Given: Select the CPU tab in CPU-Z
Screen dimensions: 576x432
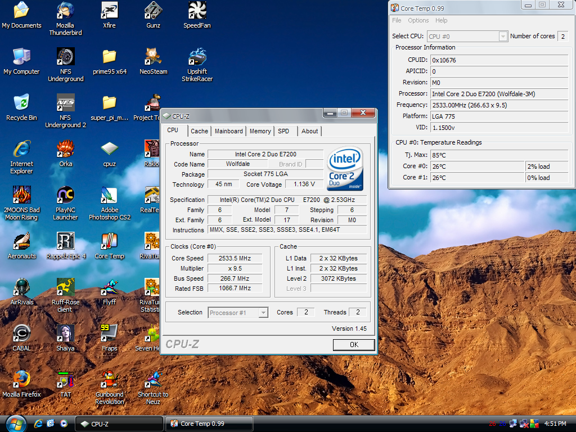Looking at the screenshot, I should click(173, 130).
